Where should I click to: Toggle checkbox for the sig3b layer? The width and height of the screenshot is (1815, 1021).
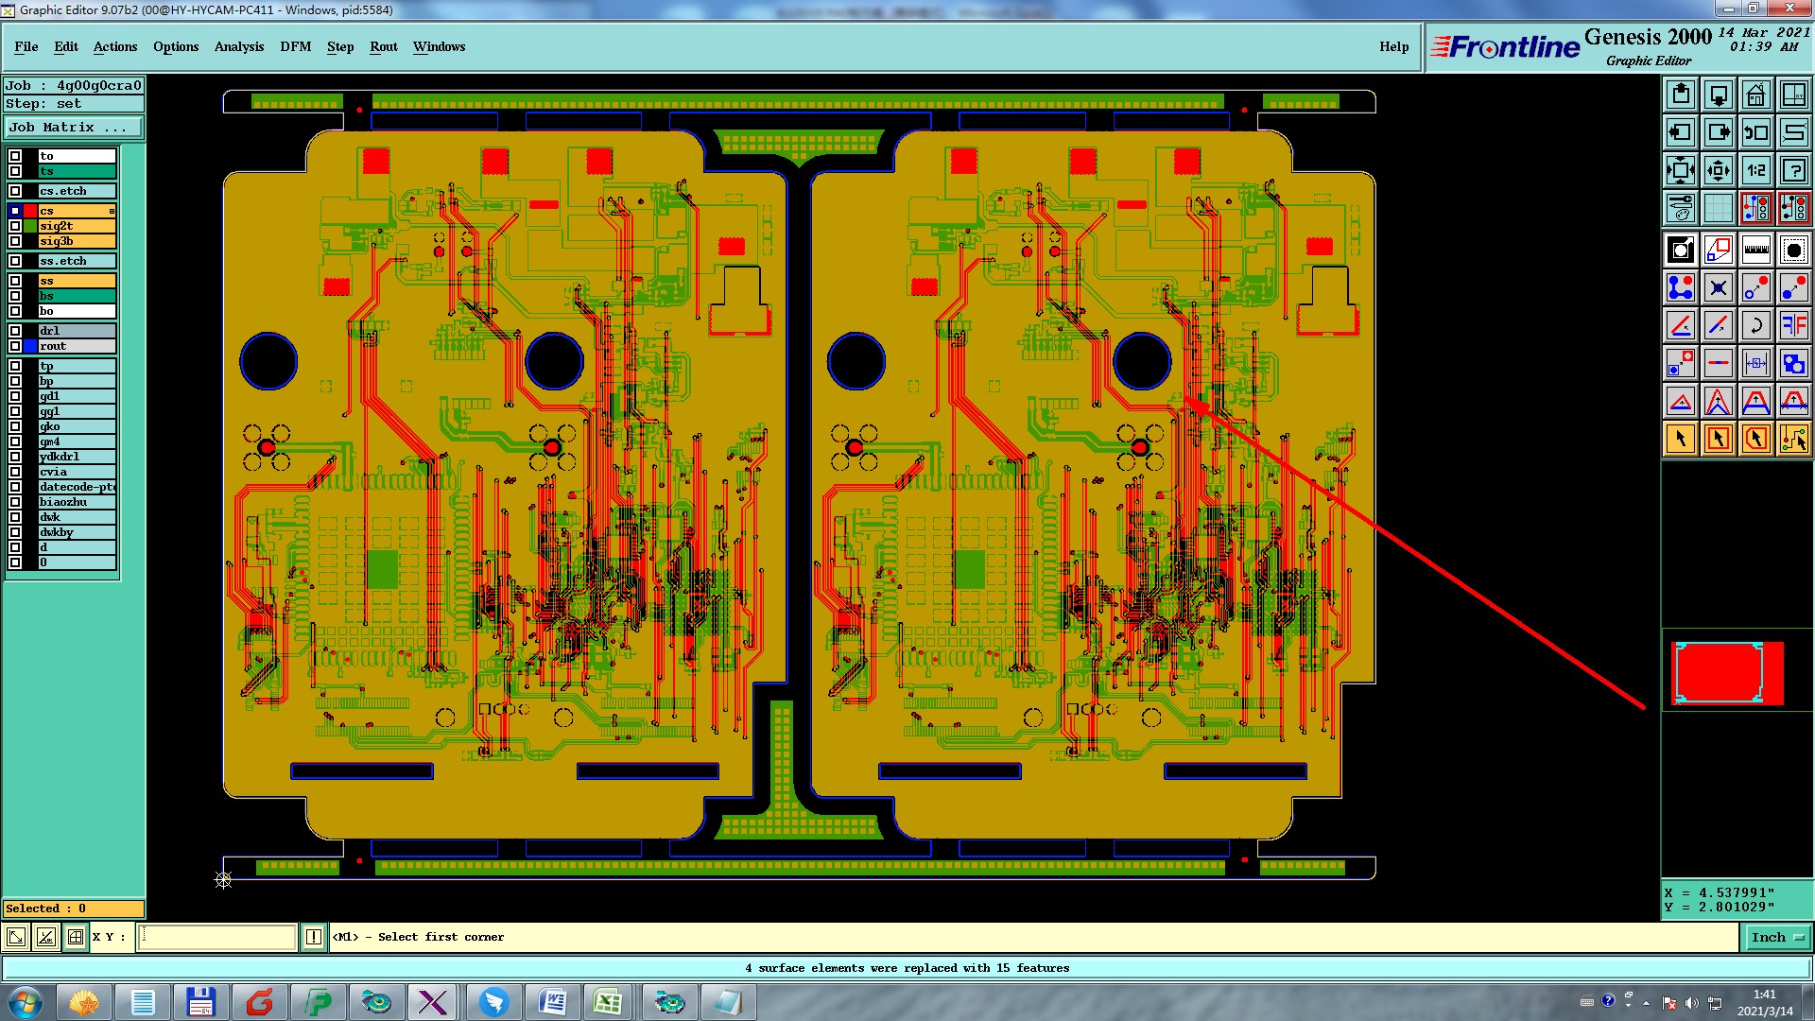tap(15, 241)
